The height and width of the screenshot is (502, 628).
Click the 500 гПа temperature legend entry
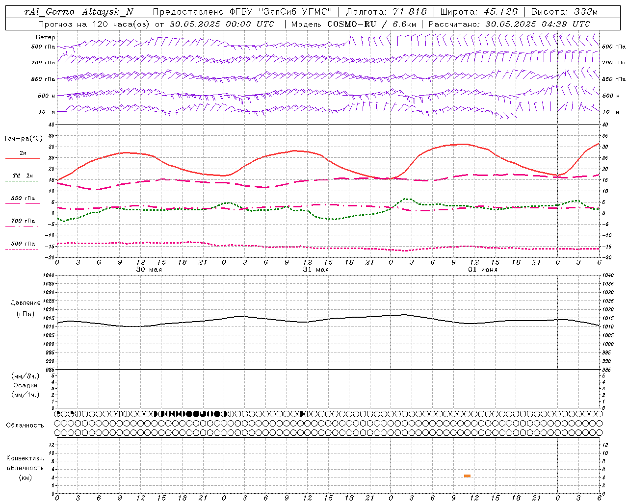pyautogui.click(x=23, y=244)
